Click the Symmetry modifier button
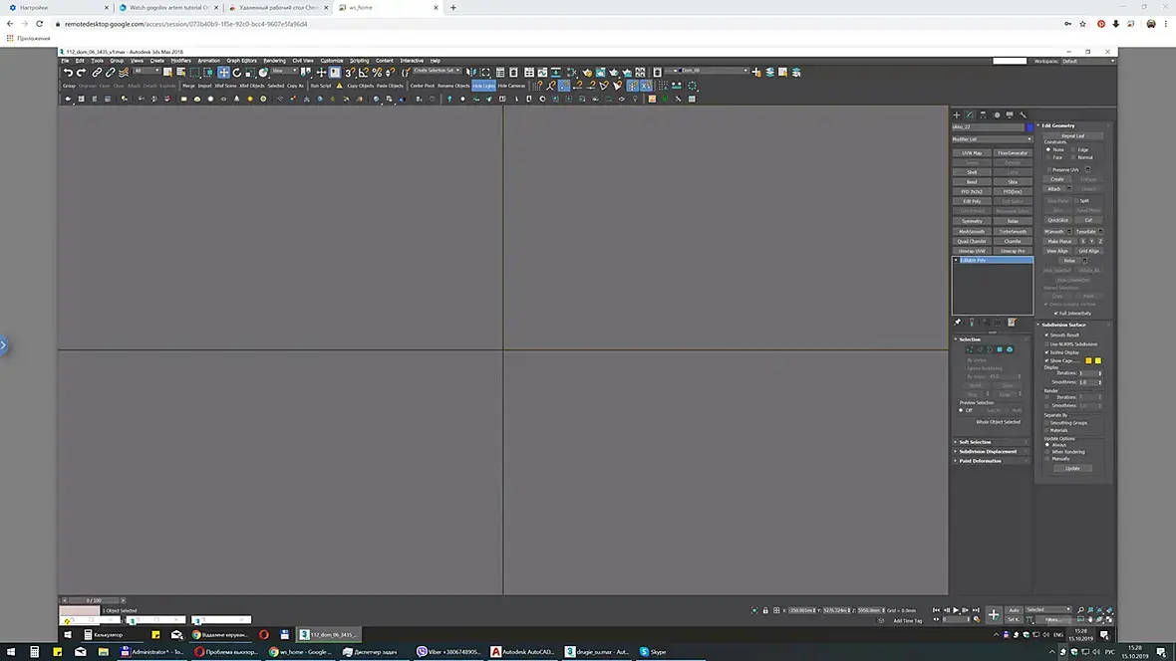This screenshot has width=1176, height=661. pos(972,221)
